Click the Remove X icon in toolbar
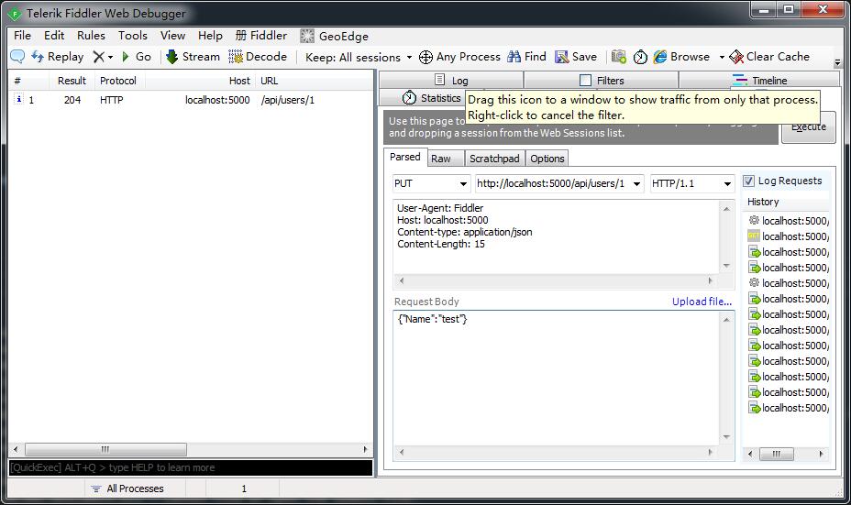 pyautogui.click(x=98, y=57)
